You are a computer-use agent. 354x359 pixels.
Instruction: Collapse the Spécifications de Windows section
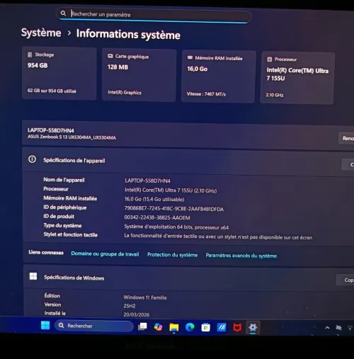[x=188, y=278]
